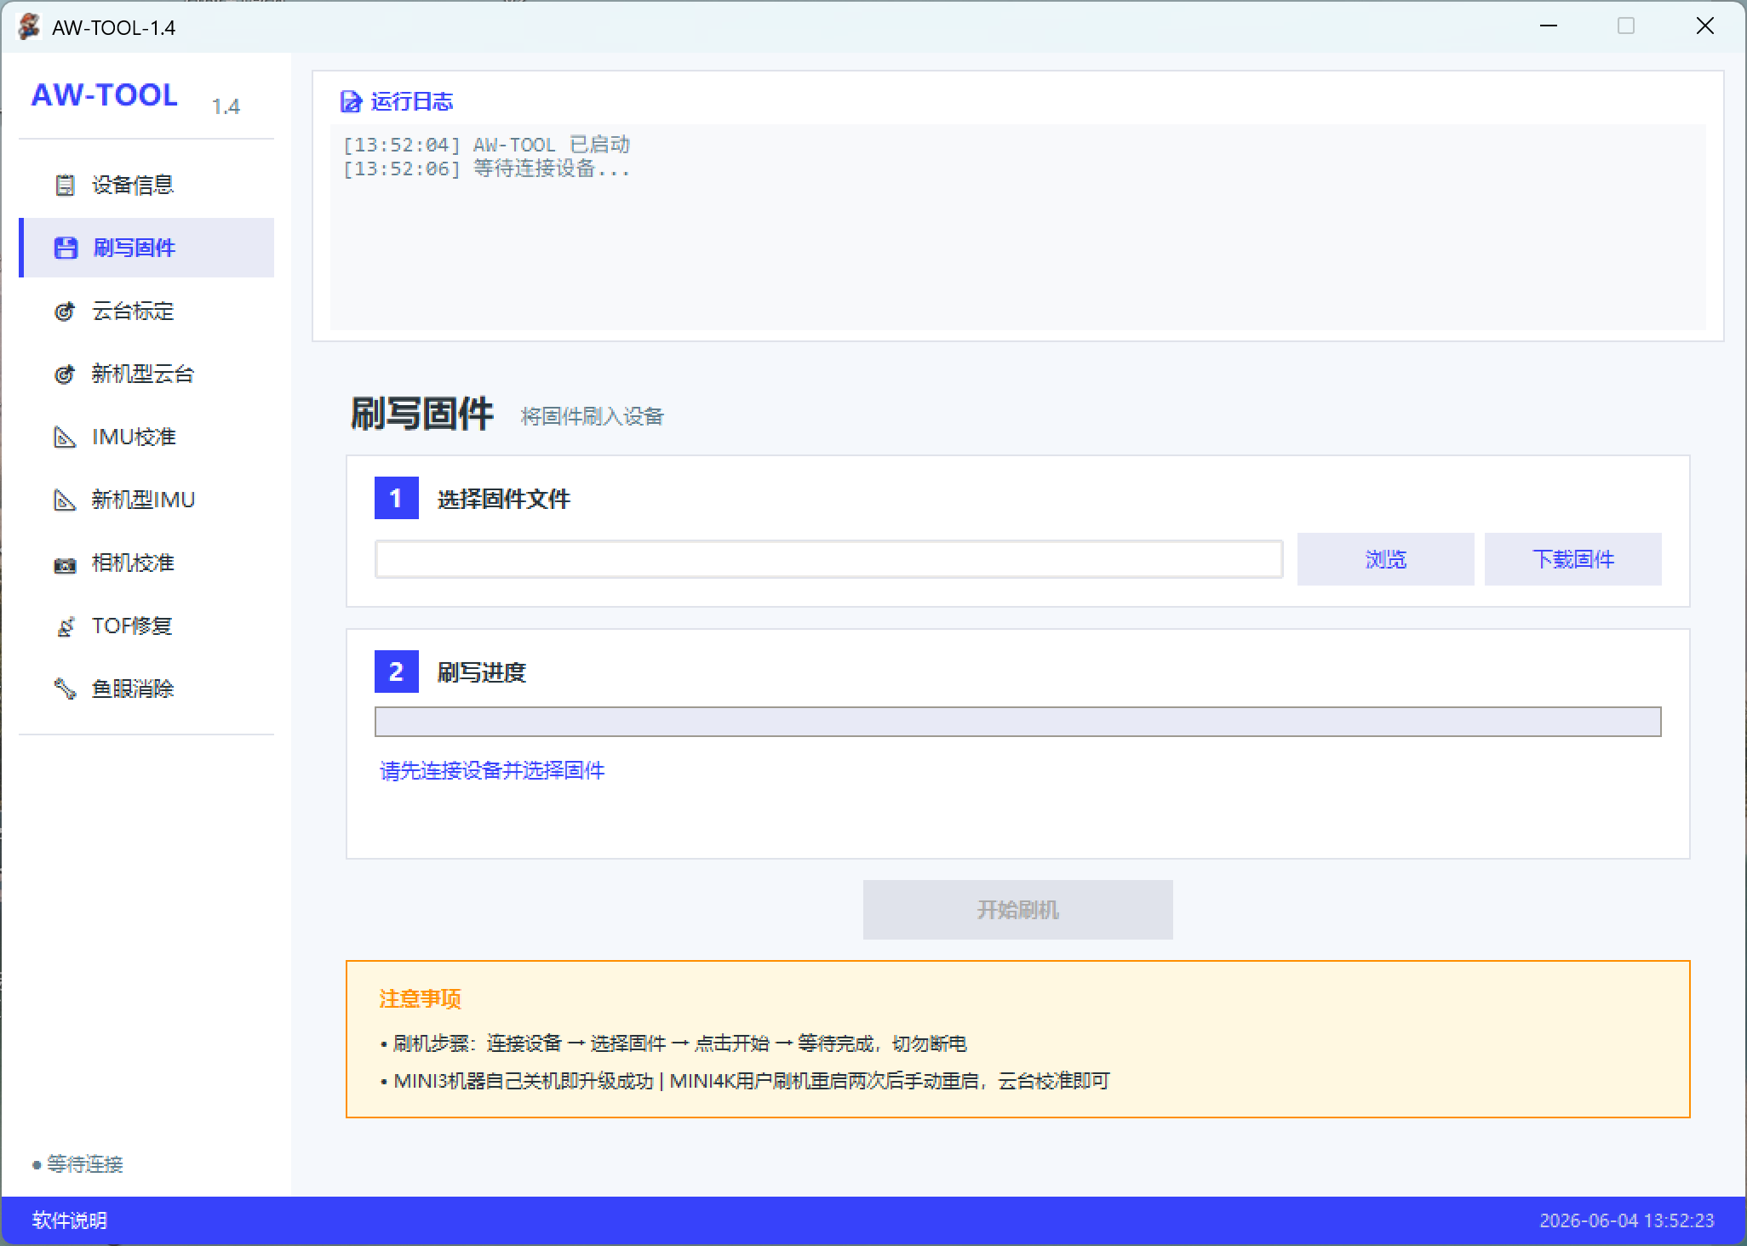Viewport: 1747px width, 1246px height.
Task: Click the MINI3机器自己关机 note line
Action: [745, 1081]
